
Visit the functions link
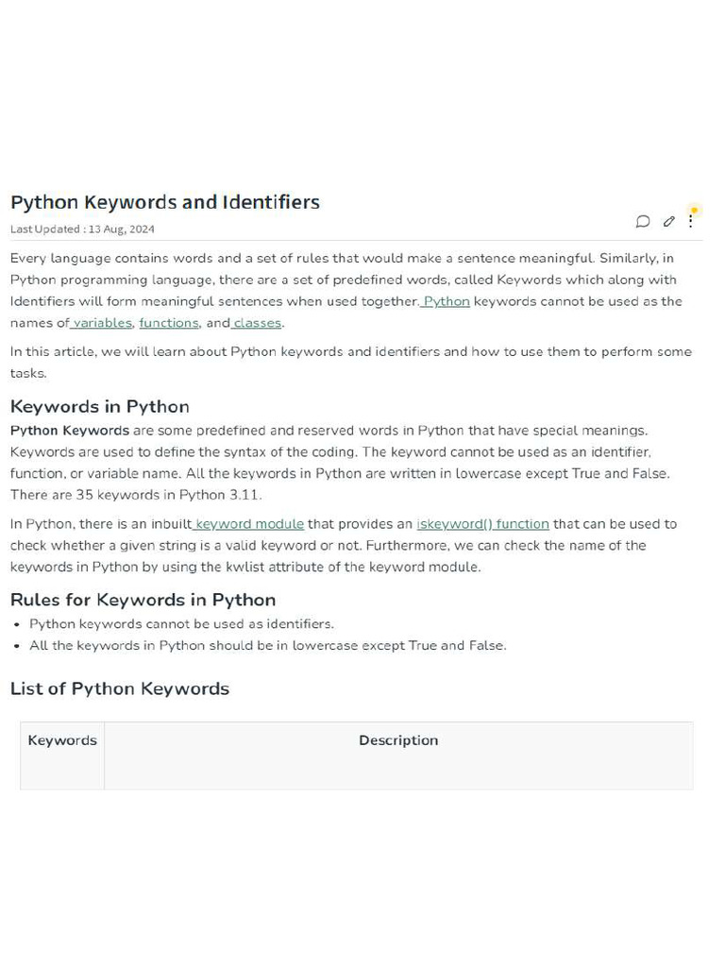pyautogui.click(x=169, y=323)
